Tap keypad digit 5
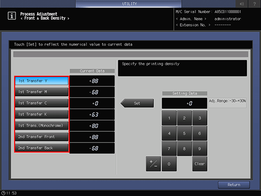The image size is (261, 196). pyautogui.click(x=184, y=133)
